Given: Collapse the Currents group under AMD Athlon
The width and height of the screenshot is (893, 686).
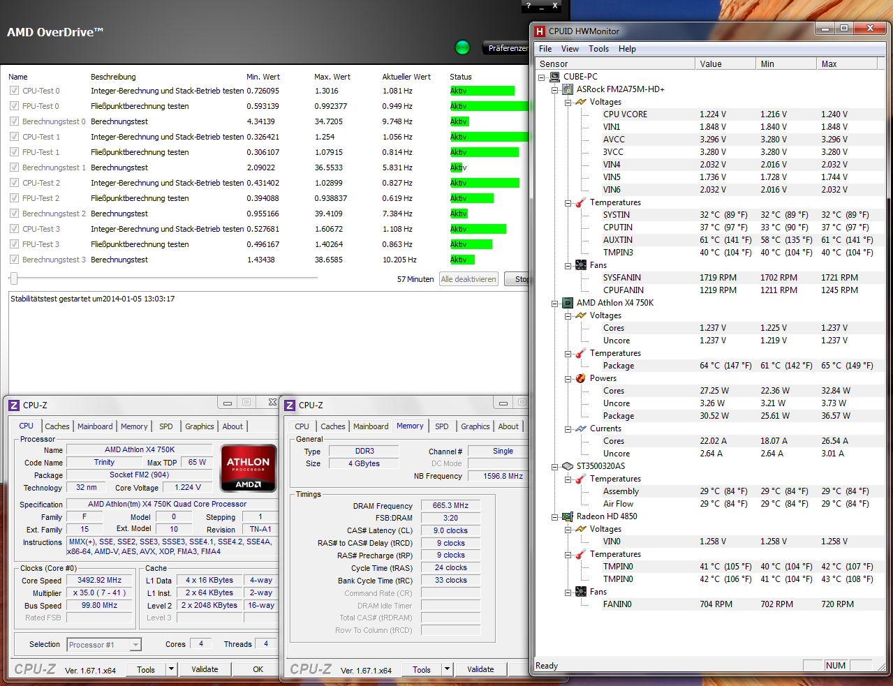Looking at the screenshot, I should pyautogui.click(x=568, y=428).
